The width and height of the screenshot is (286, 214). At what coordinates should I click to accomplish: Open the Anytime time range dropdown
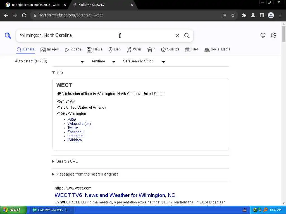click(x=103, y=61)
